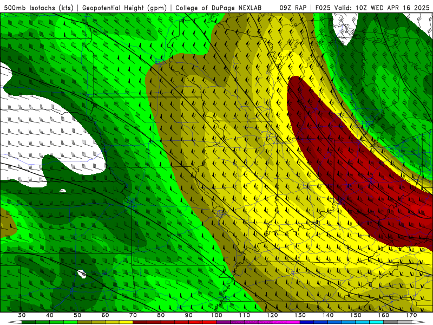This screenshot has width=433, height=325.
Task: Click the 50 kt legend label
Action: pyautogui.click(x=77, y=315)
